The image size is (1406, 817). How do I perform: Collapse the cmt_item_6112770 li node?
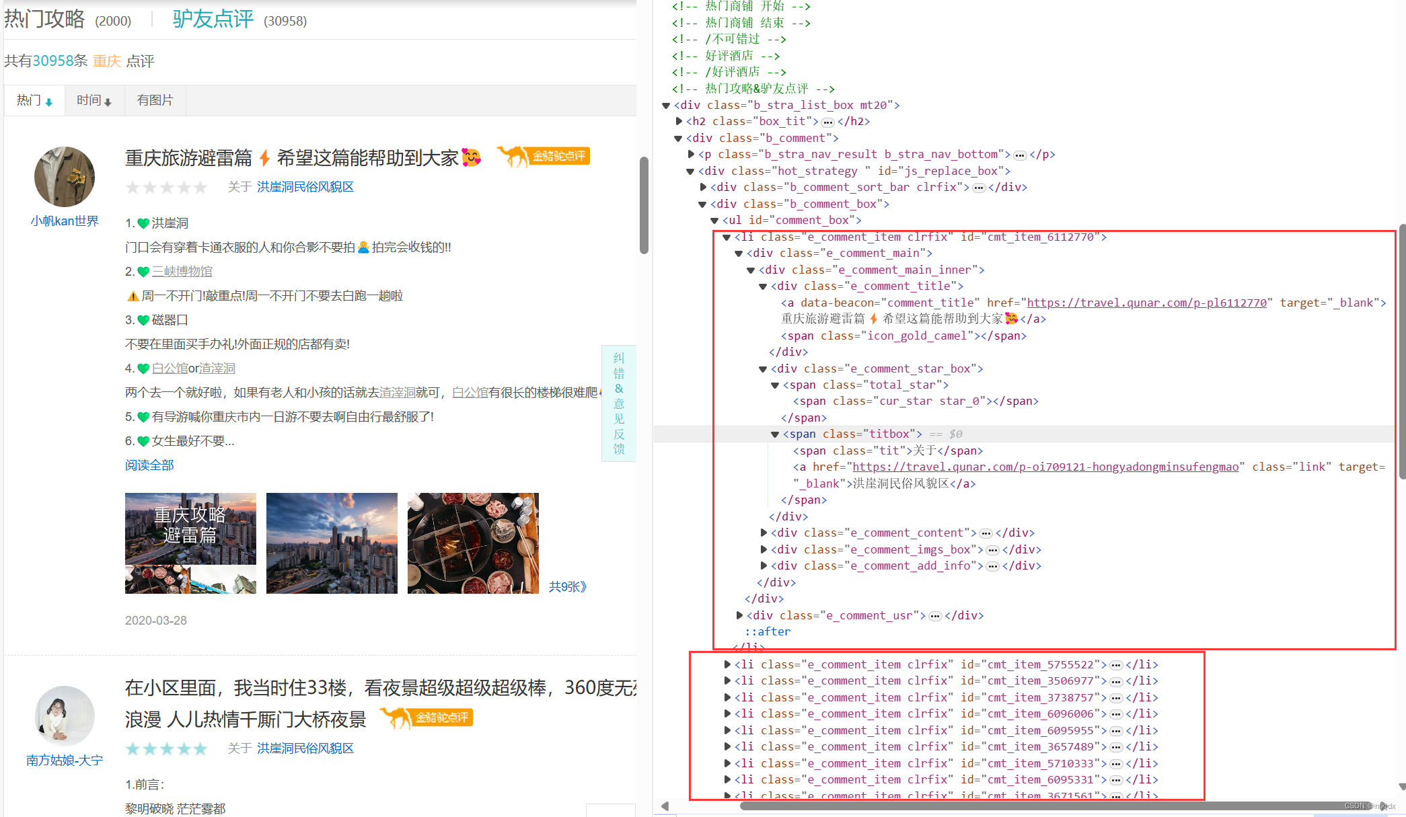[x=727, y=237]
